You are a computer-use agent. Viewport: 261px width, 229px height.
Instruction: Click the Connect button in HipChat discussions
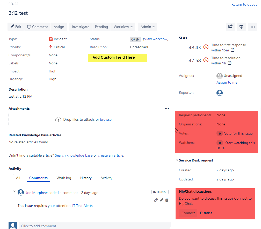click(x=188, y=213)
